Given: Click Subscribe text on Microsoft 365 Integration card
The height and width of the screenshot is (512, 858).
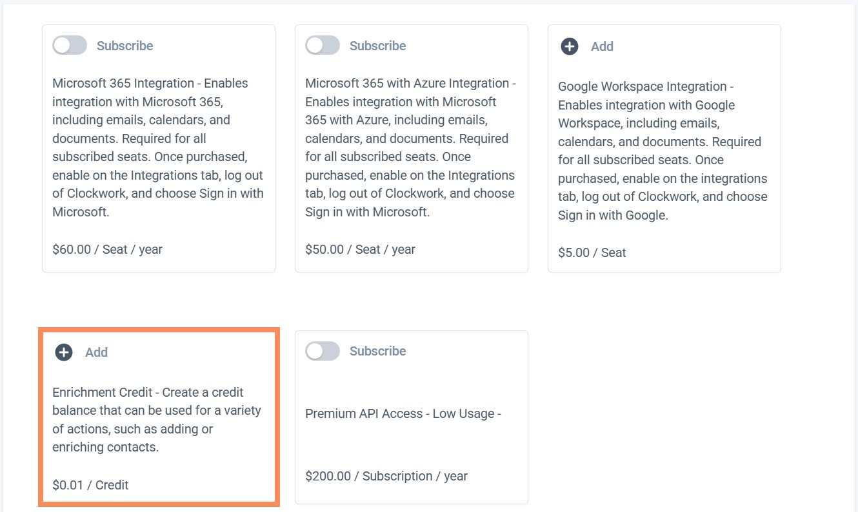Looking at the screenshot, I should pos(125,46).
